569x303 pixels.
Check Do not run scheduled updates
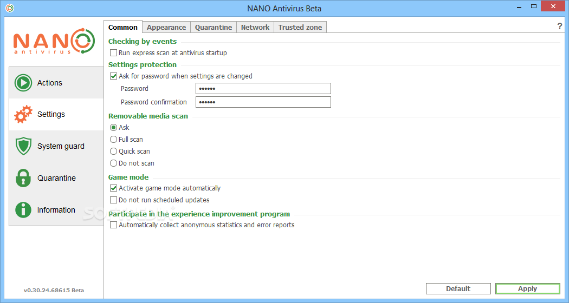click(114, 200)
